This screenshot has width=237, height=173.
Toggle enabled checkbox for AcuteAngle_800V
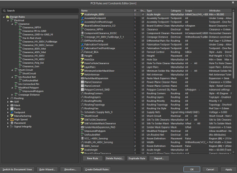click(143, 14)
